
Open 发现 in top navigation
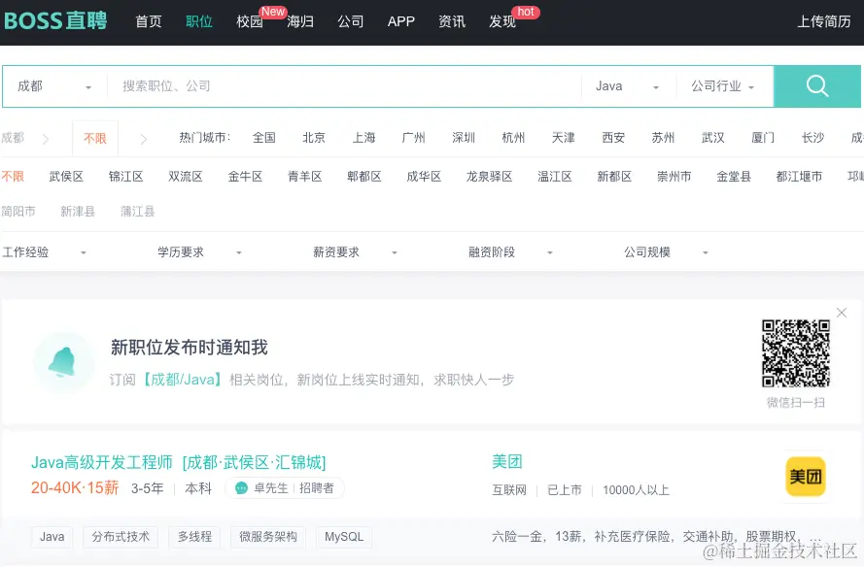tap(502, 21)
